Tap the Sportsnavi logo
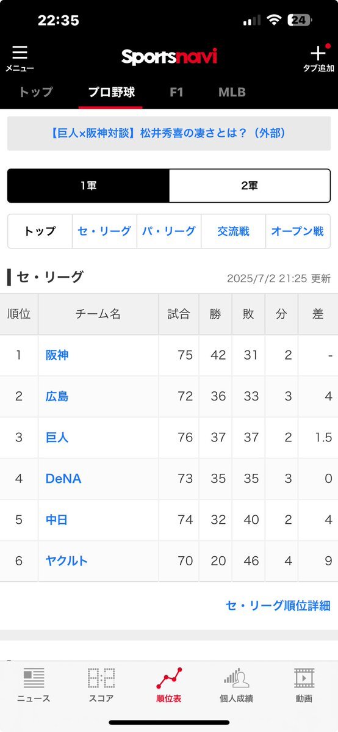Screen dimensions: 338x732 click(x=169, y=57)
